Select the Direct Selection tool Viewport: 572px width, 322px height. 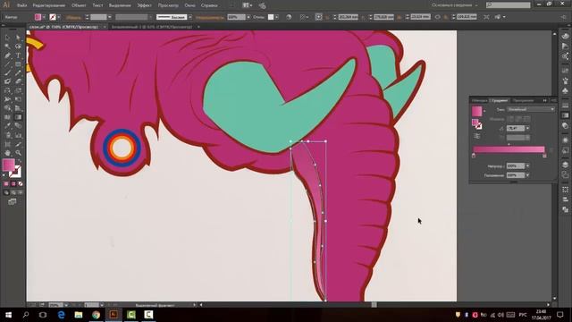pos(18,38)
